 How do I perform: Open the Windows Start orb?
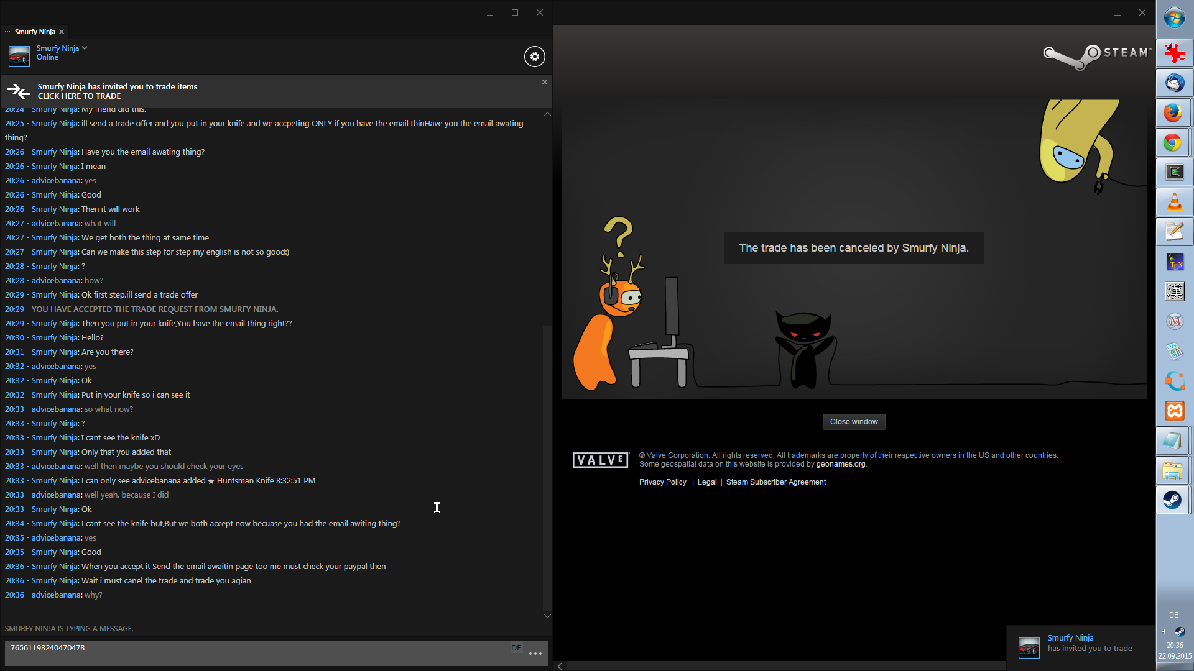click(x=1174, y=18)
